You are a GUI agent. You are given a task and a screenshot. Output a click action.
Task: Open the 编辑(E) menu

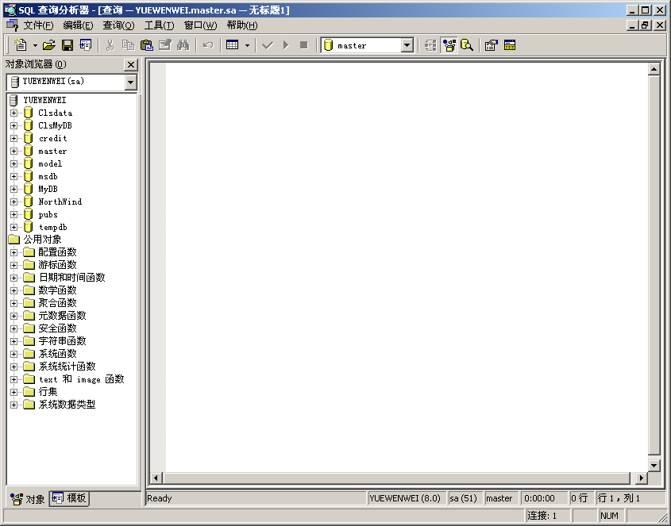78,25
